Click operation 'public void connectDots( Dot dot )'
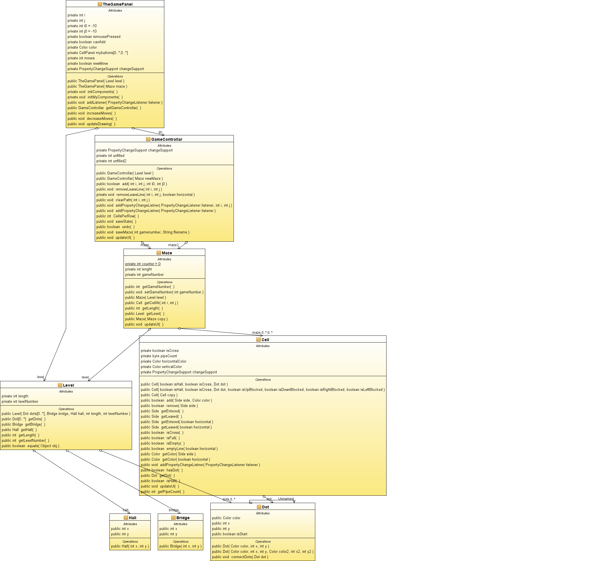The image size is (611, 561). click(240, 557)
